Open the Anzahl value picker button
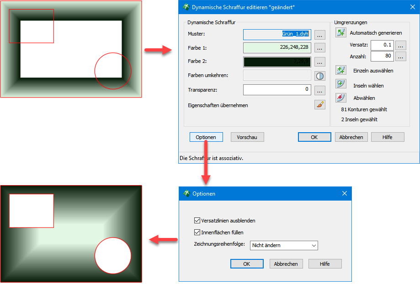 (400, 57)
